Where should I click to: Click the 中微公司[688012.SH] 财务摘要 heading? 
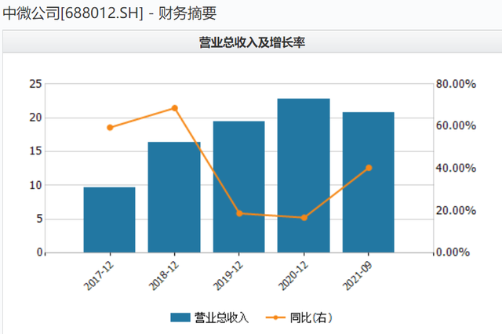(x=110, y=13)
